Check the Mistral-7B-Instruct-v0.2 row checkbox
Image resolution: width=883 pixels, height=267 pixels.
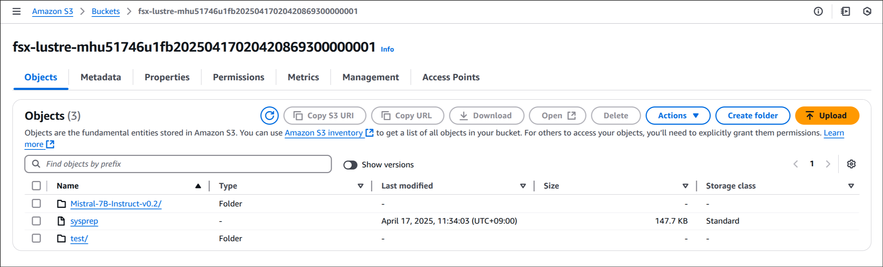click(36, 204)
